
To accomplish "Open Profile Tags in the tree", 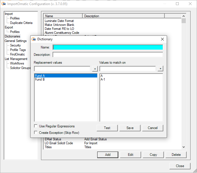I will point(18,50).
